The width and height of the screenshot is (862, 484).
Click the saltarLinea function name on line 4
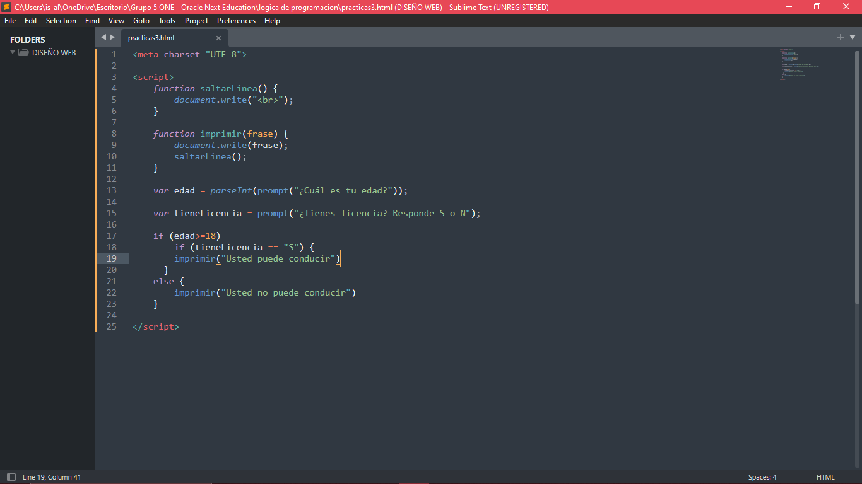click(229, 88)
